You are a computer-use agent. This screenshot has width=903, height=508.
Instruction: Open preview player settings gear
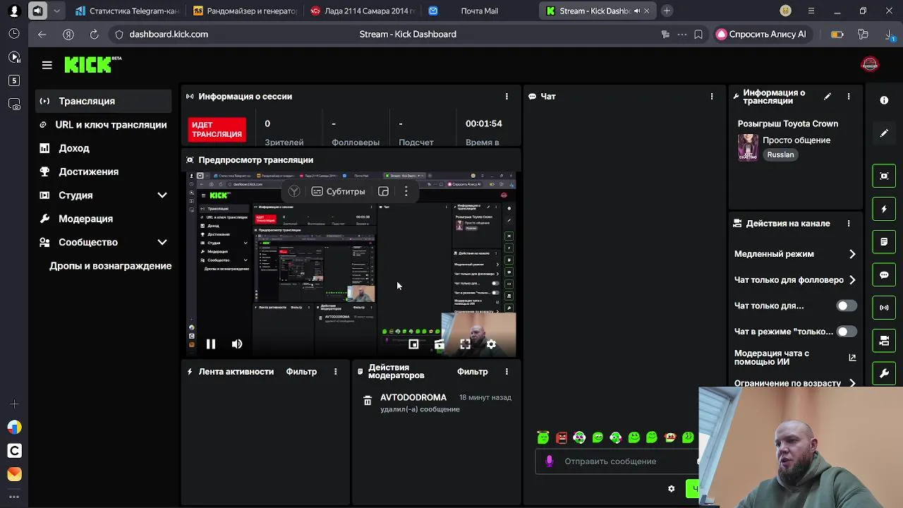(491, 344)
